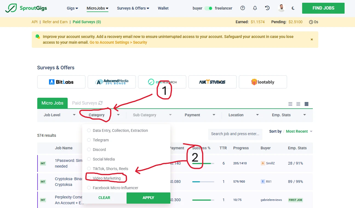
Task: Open the help question mark icon
Action: click(x=242, y=8)
